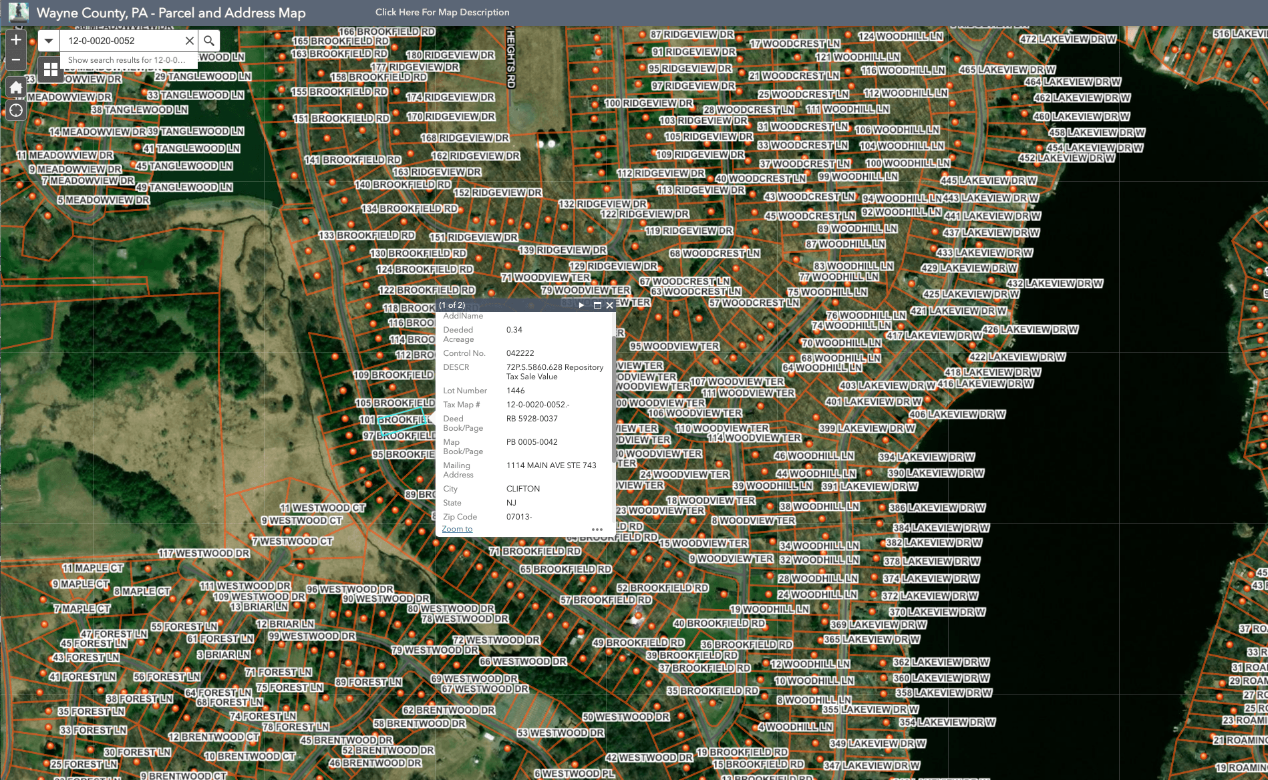Click the 110 WOODVIEW TER label

point(722,428)
